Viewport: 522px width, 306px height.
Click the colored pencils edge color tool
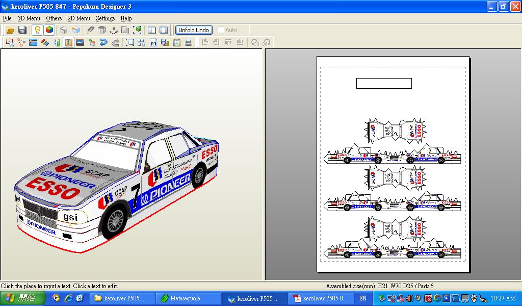coord(45,43)
